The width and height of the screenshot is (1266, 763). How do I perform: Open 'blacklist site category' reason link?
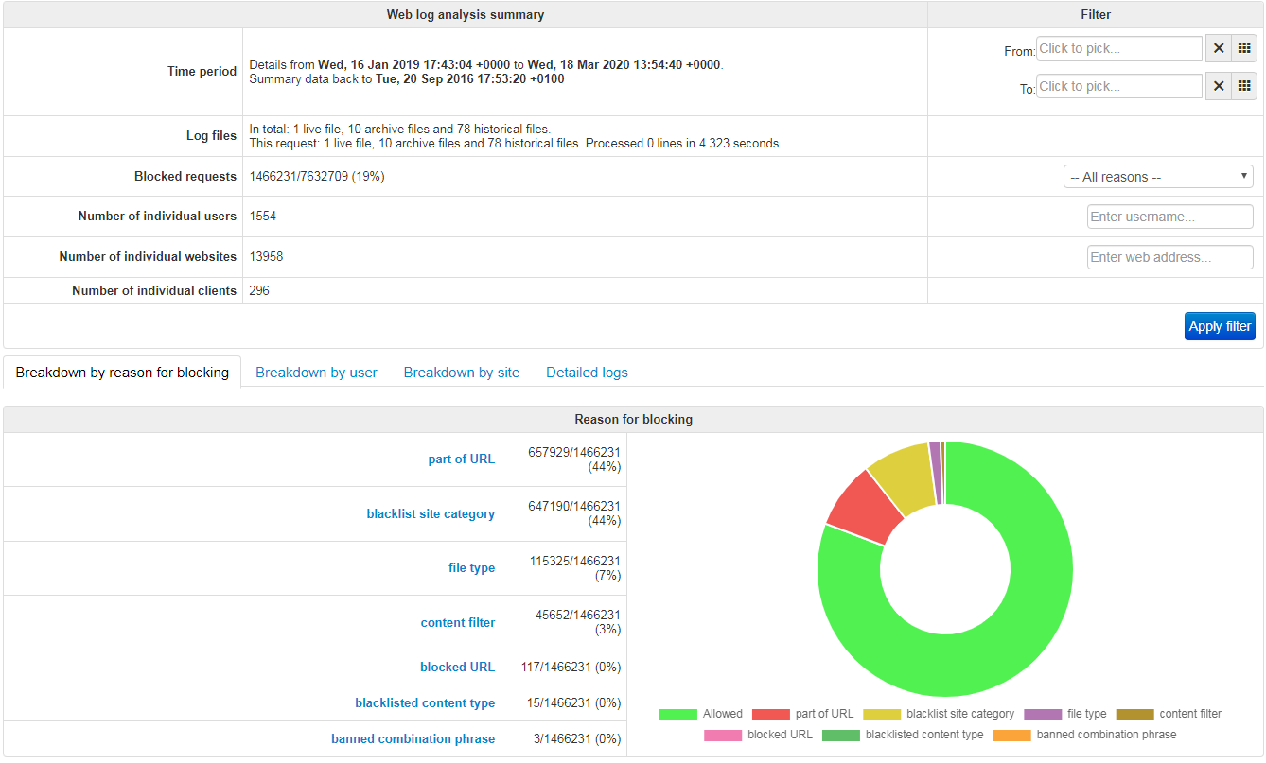[x=431, y=514]
